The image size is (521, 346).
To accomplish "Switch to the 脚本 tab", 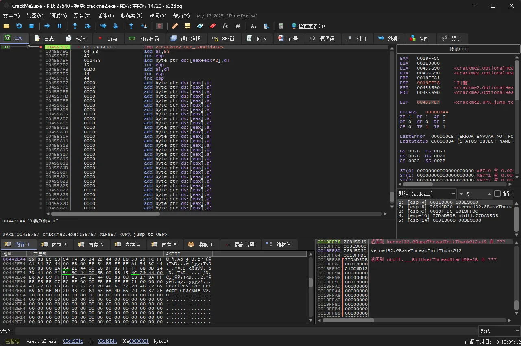I will [x=257, y=39].
